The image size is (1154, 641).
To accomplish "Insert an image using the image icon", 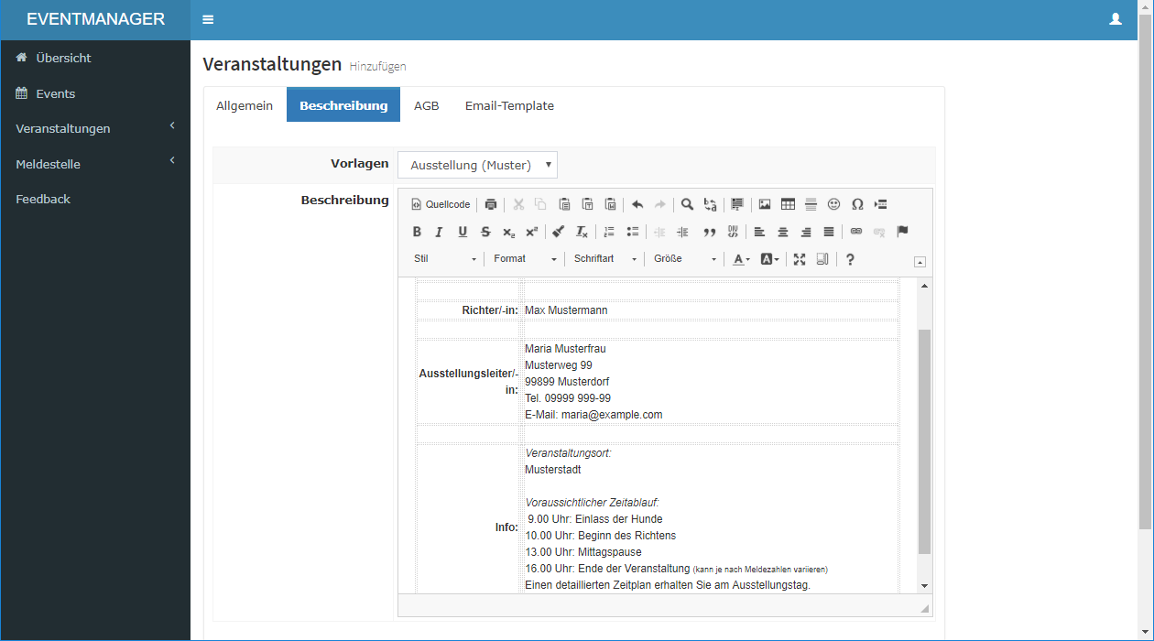I will point(764,204).
